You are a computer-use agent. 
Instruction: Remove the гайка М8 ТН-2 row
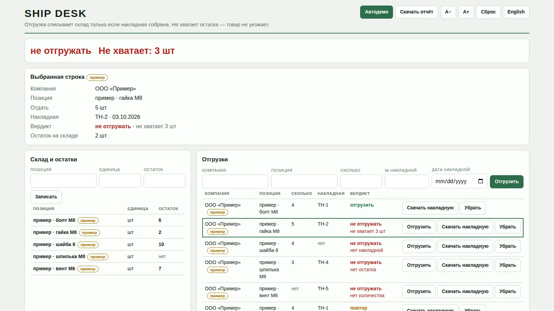coord(508,227)
